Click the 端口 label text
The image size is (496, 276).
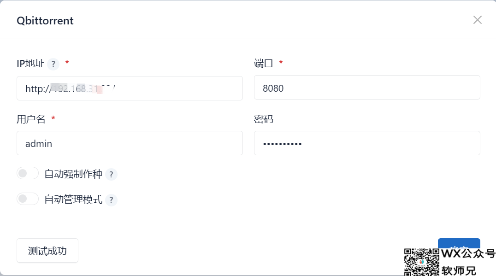pos(263,63)
